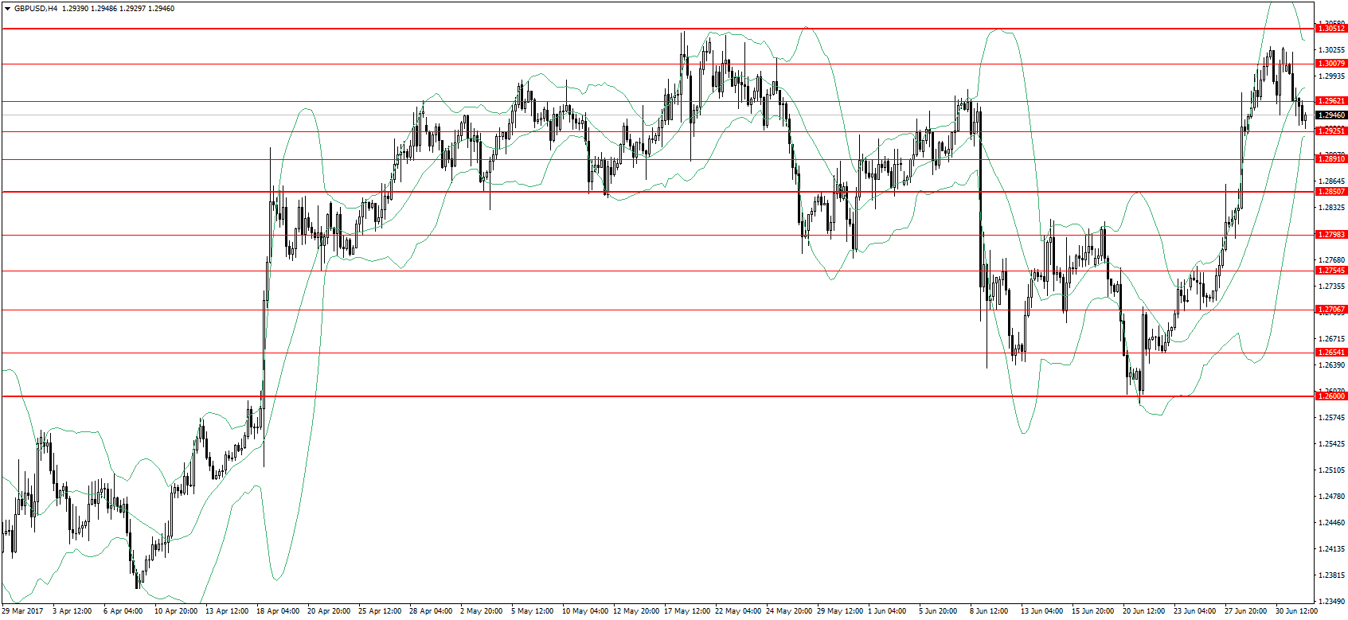Click the 1.25425 price scale value

1332,444
